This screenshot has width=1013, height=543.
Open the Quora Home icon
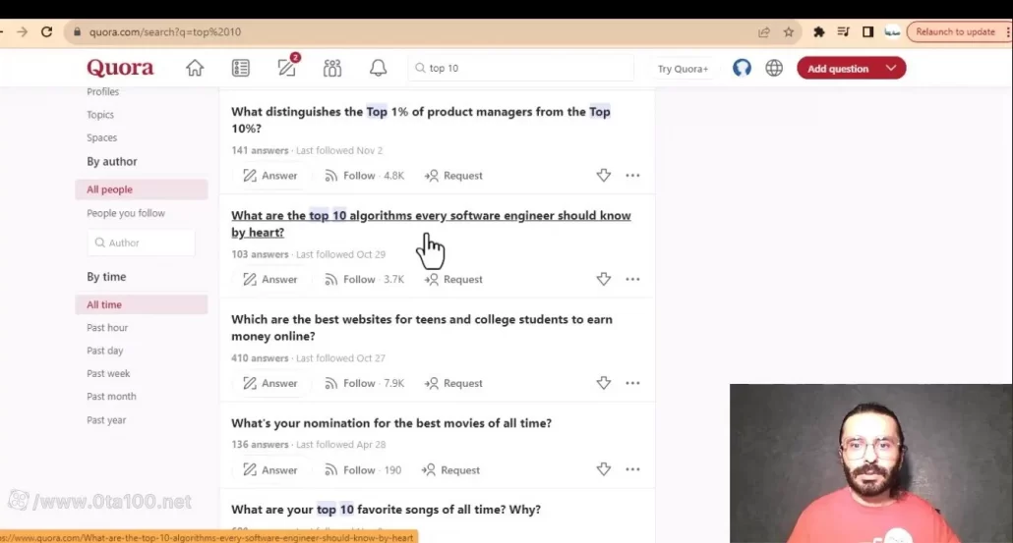tap(195, 68)
